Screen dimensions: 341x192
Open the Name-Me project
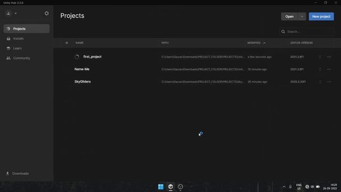82,69
